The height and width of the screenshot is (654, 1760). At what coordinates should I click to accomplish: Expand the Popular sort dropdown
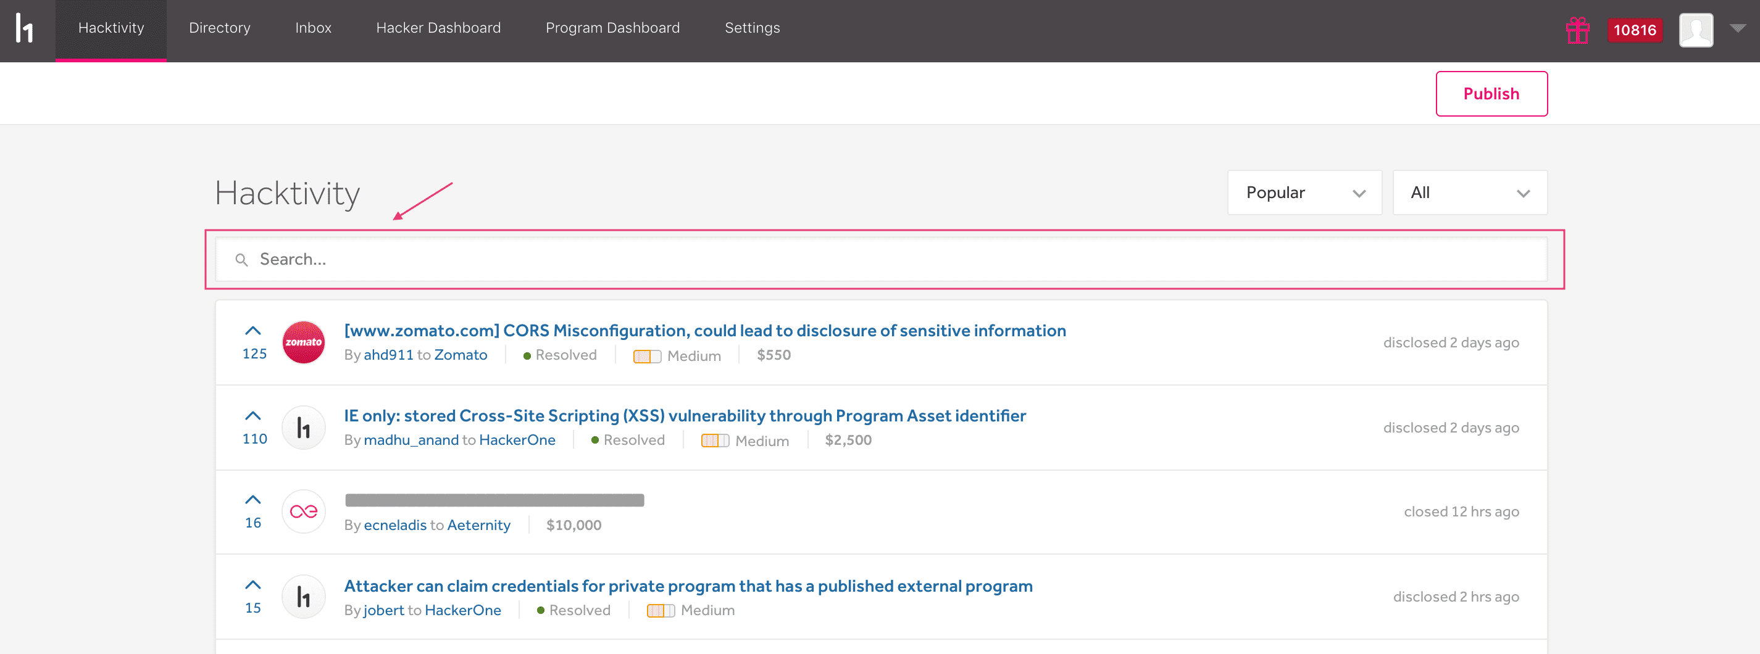pos(1304,193)
